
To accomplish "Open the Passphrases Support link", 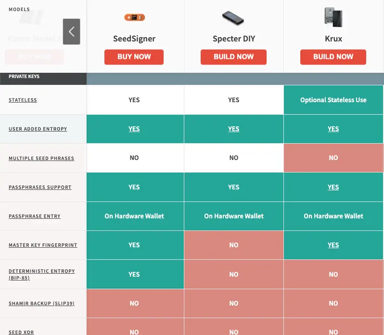I will coord(40,187).
